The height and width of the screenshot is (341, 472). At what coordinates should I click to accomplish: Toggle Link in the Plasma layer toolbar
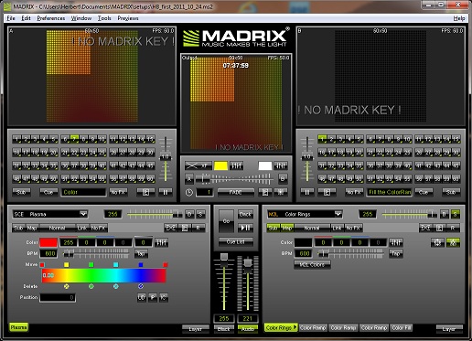82,228
